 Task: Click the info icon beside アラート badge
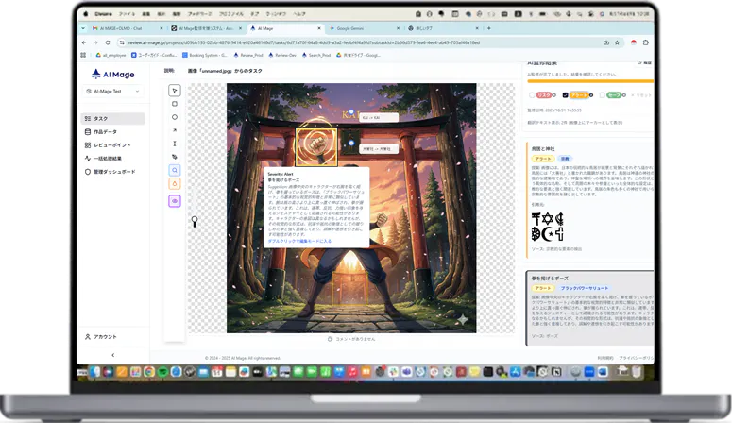point(591,95)
